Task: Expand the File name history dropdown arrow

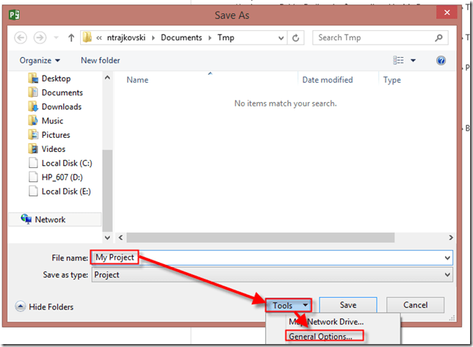Action: [x=447, y=258]
